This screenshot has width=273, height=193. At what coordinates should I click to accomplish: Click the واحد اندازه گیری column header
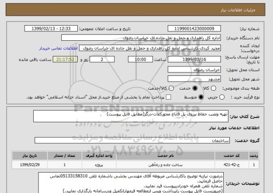(x=99, y=156)
